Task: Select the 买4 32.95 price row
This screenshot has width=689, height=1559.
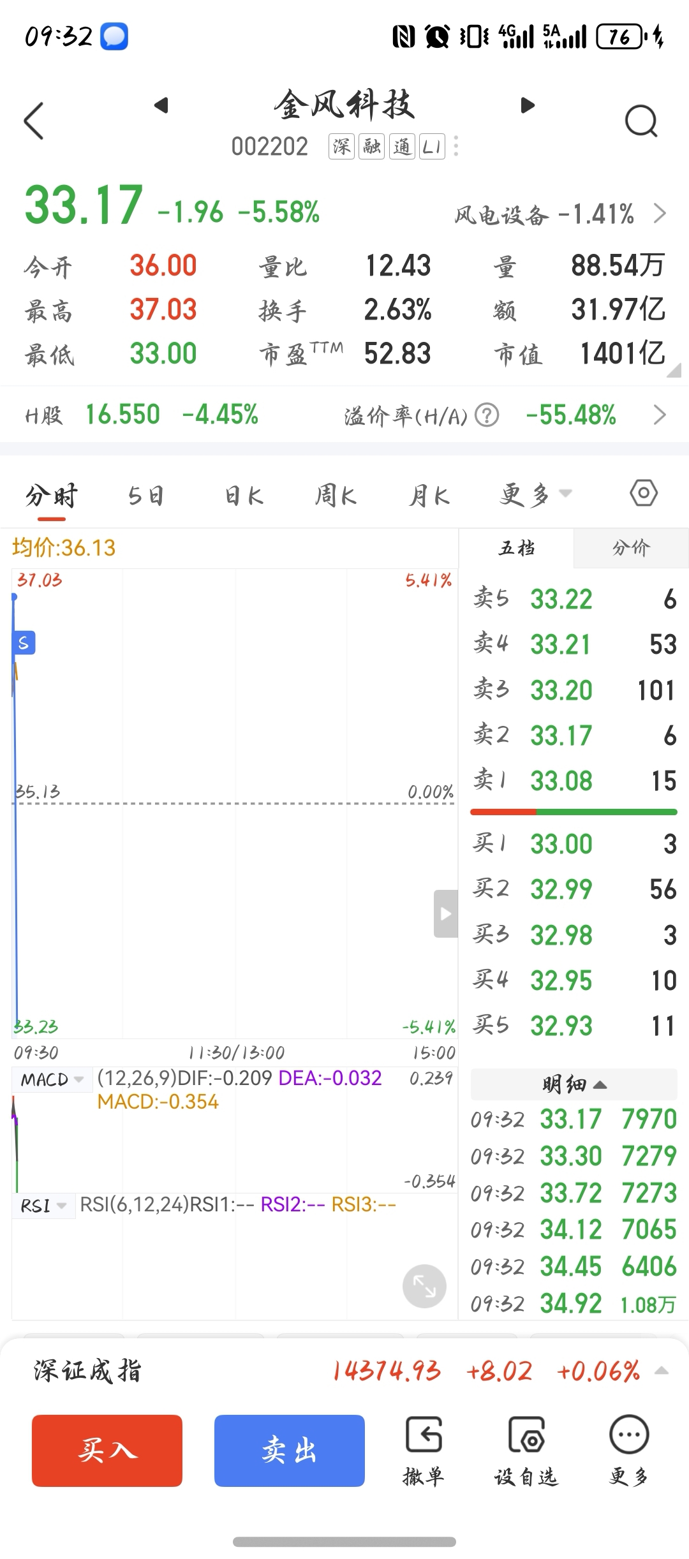Action: (x=574, y=980)
